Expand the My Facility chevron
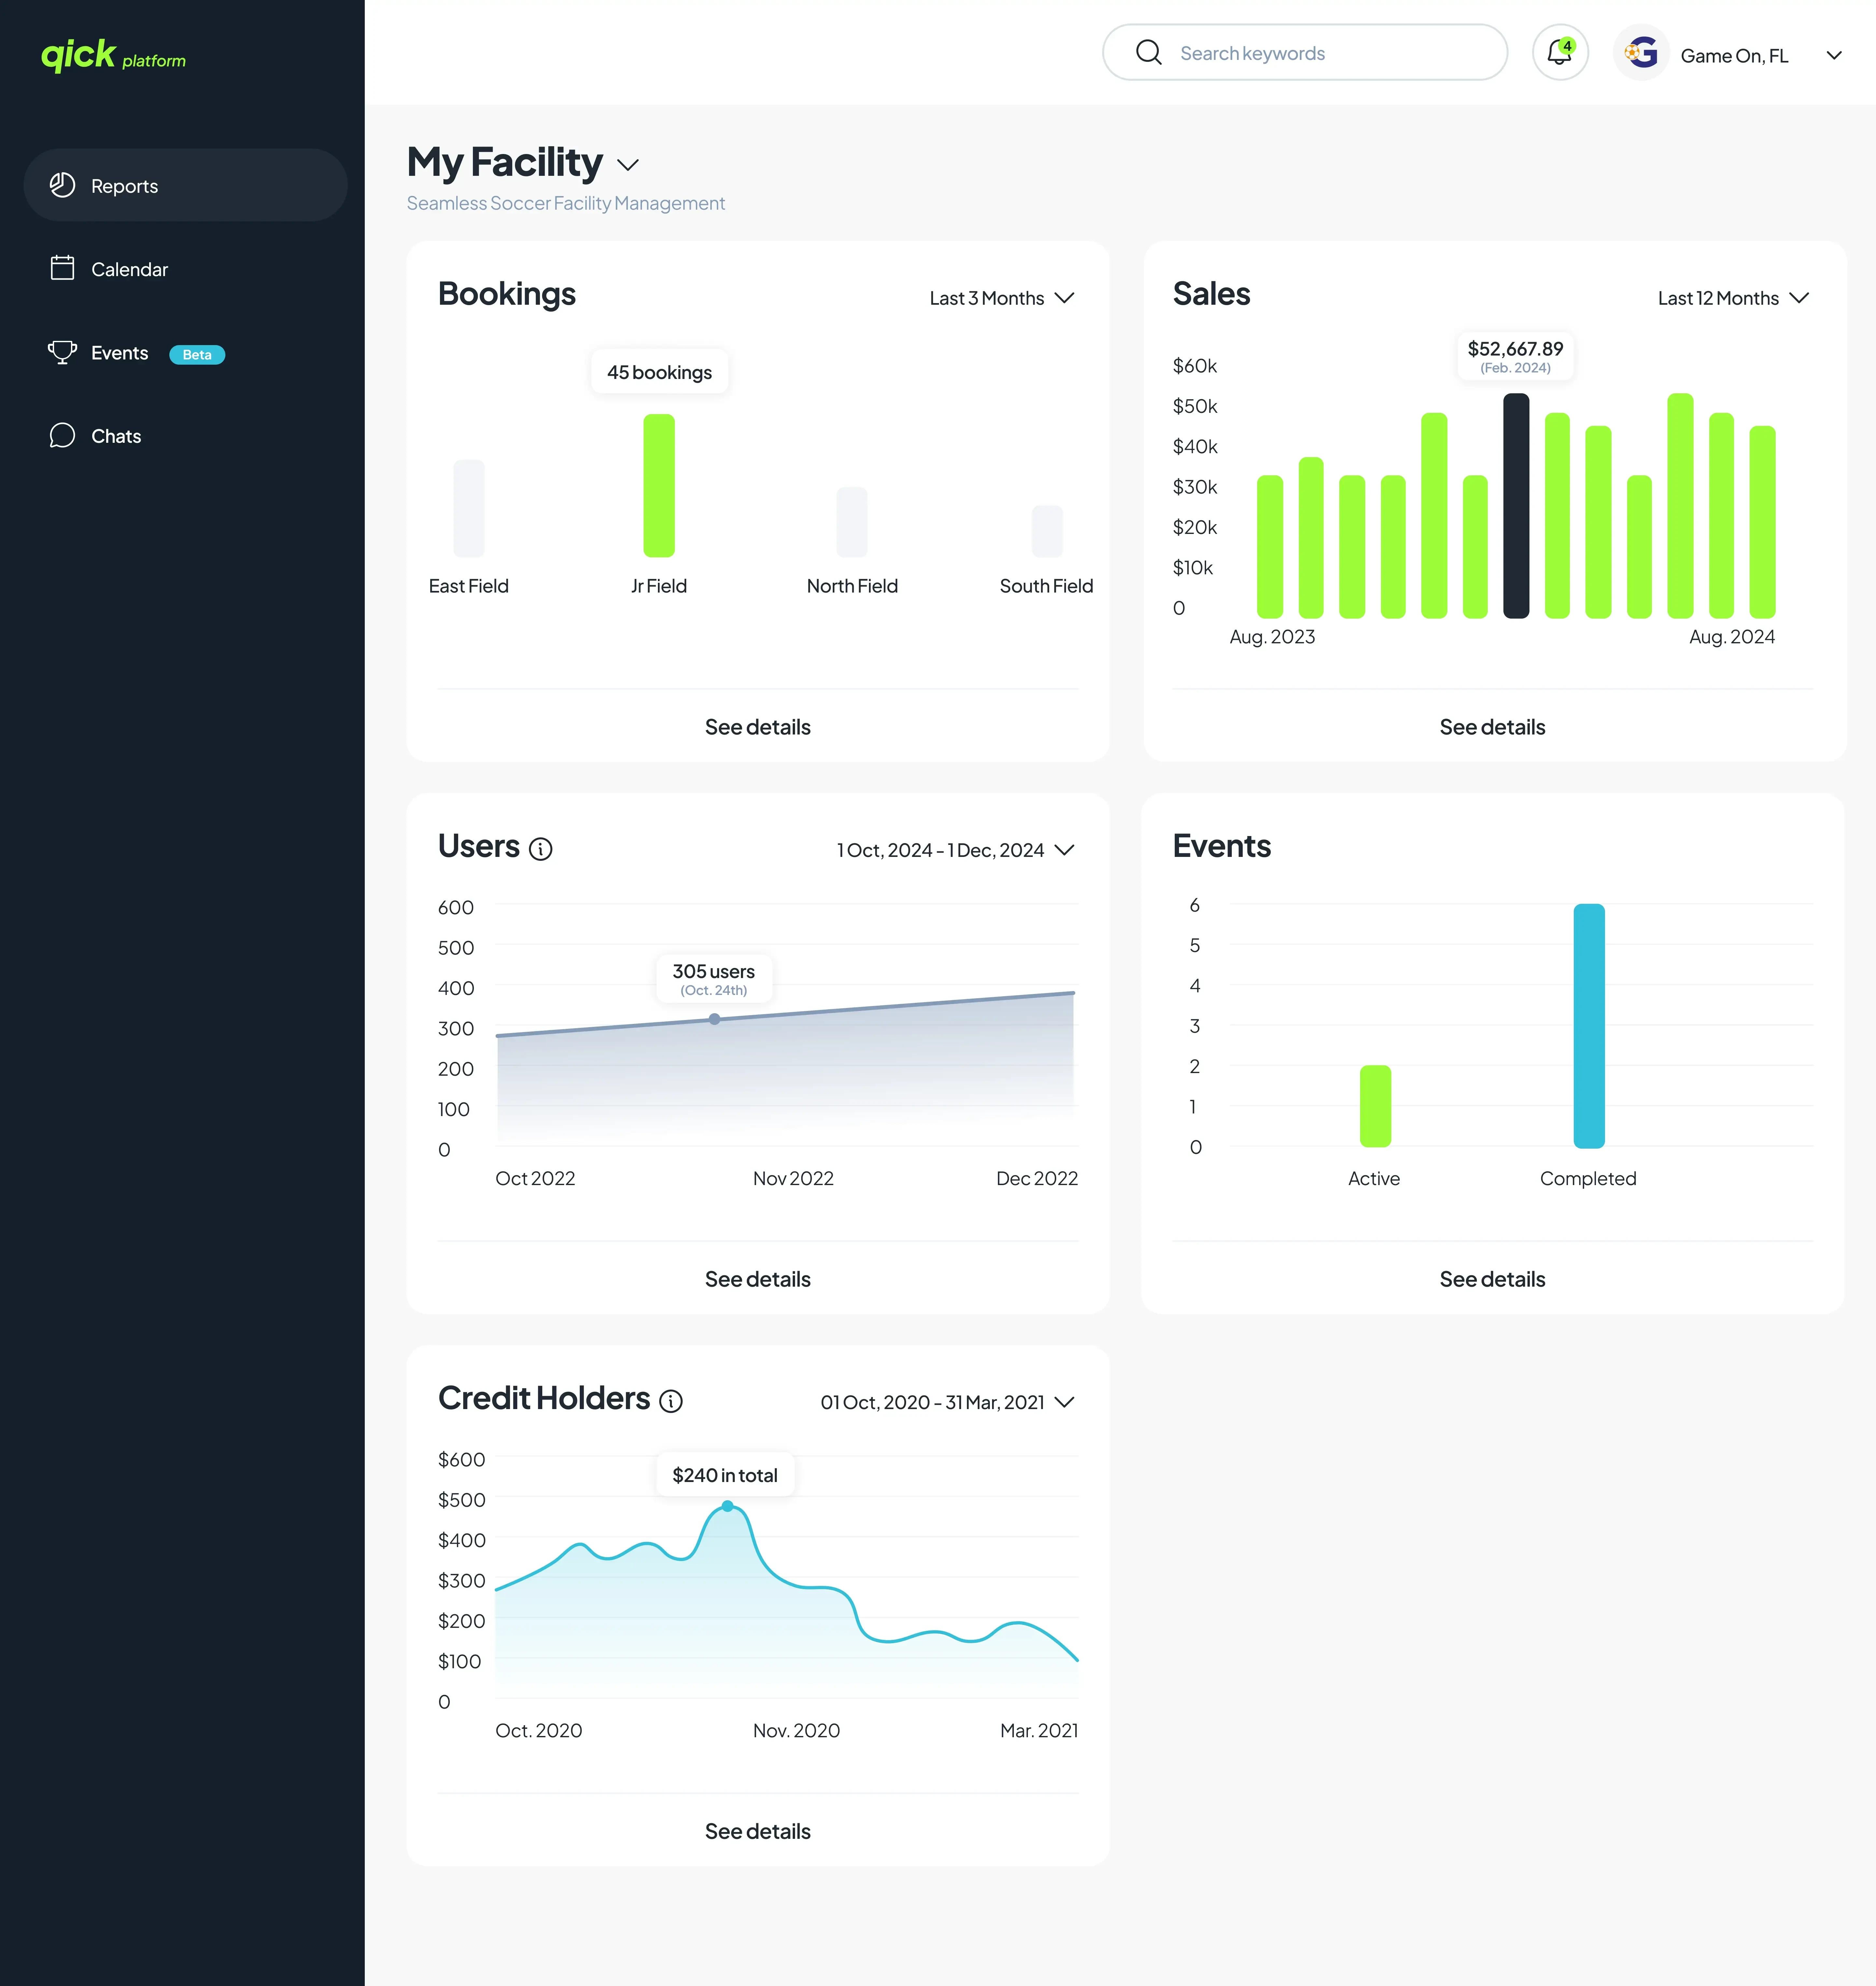This screenshot has height=1986, width=1876. tap(628, 165)
